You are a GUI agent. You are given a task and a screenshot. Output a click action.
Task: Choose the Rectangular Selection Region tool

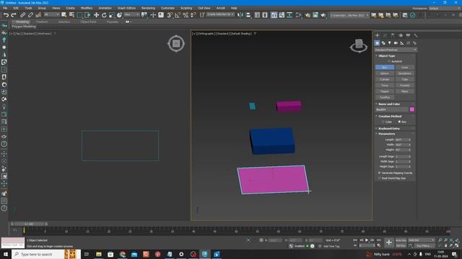(x=80, y=15)
